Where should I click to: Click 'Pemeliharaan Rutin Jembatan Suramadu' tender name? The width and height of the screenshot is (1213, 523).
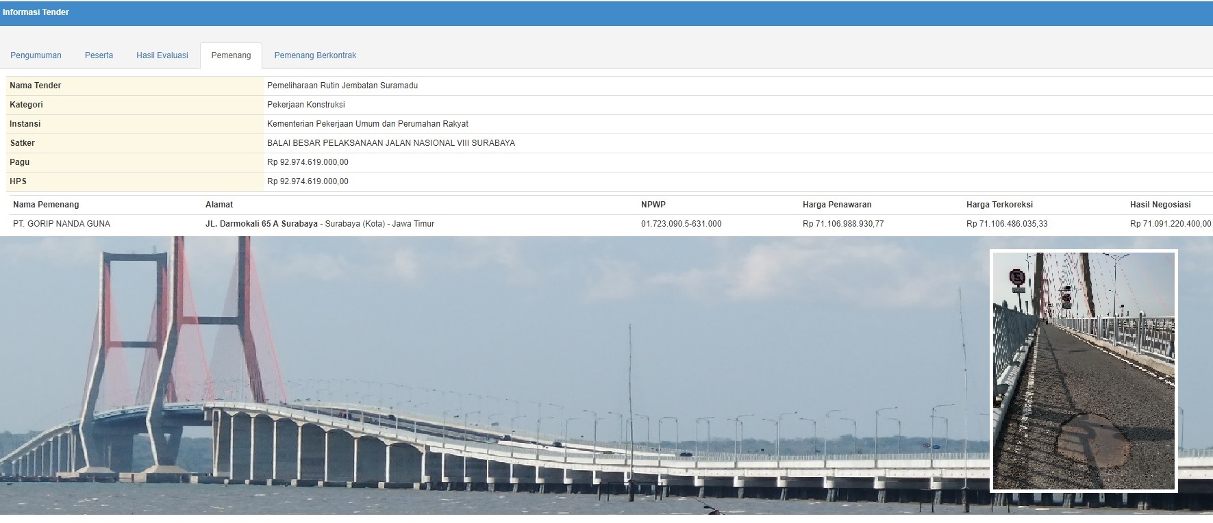[342, 86]
